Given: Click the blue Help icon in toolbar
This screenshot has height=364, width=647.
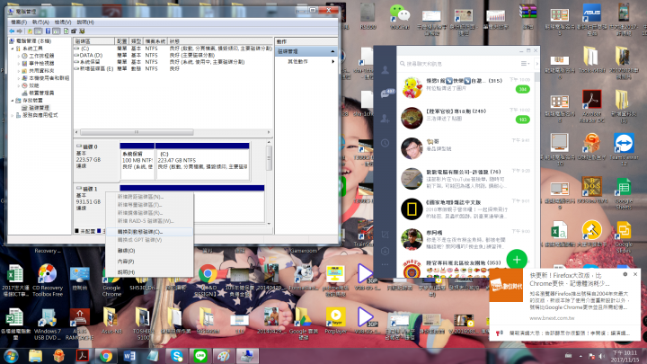Looking at the screenshot, I should [48, 31].
